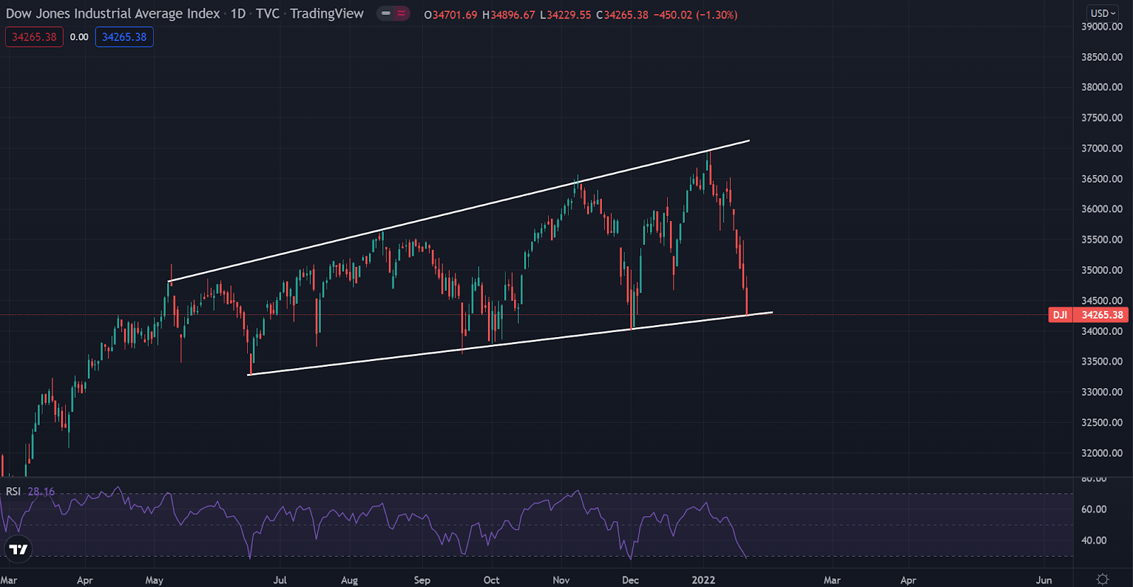Click the gray dash icon in the status pill
The height and width of the screenshot is (587, 1133).
click(386, 13)
